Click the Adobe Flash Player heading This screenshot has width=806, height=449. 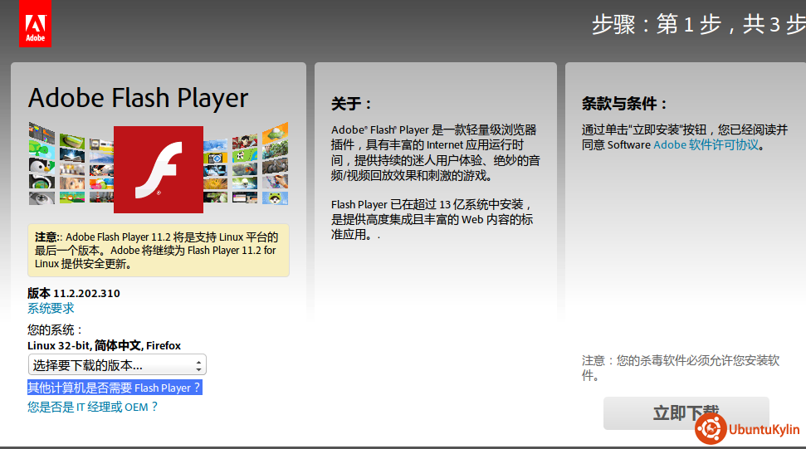point(138,98)
